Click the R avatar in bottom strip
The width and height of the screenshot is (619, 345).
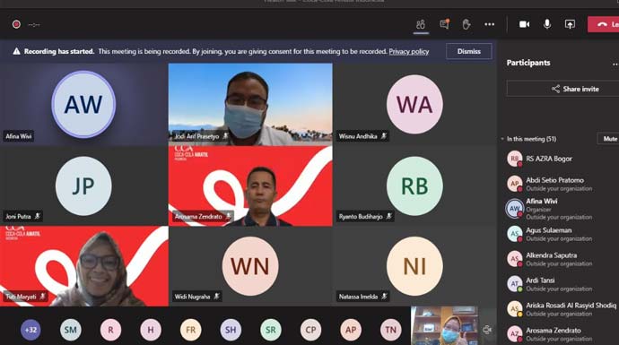point(110,330)
